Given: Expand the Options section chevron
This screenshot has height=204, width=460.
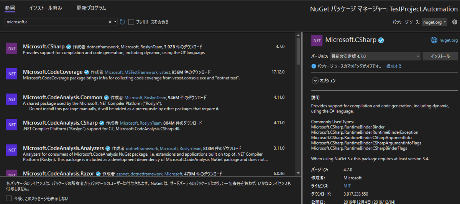Looking at the screenshot, I should point(315,81).
